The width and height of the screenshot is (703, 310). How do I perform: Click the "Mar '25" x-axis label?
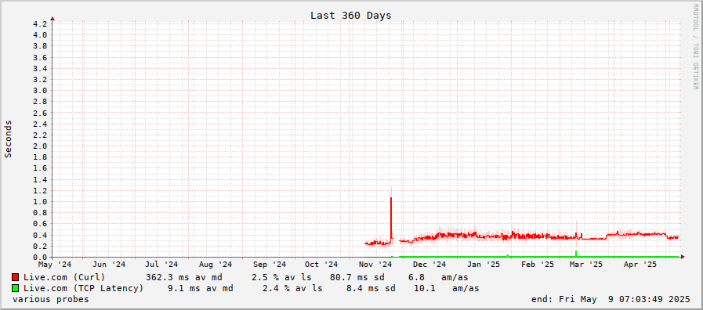tap(587, 265)
